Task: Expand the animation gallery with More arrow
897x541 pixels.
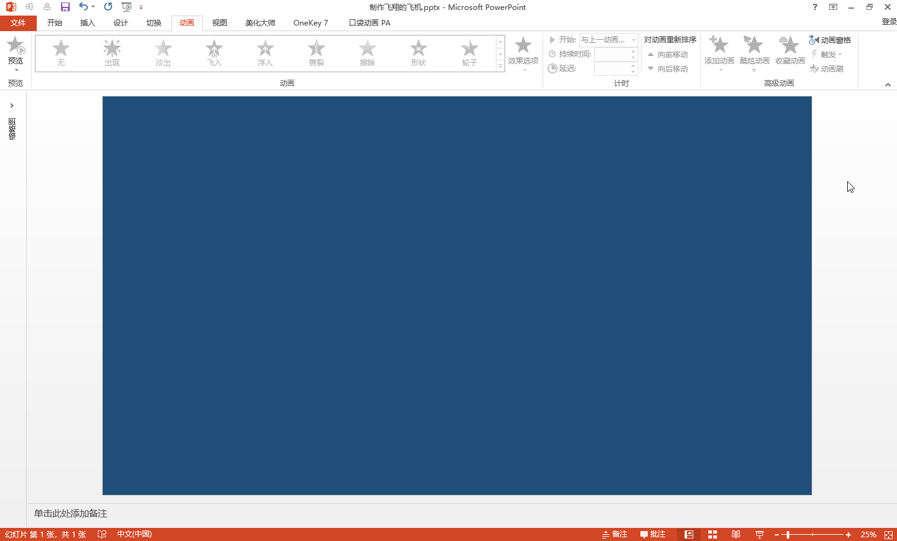Action: coord(500,67)
